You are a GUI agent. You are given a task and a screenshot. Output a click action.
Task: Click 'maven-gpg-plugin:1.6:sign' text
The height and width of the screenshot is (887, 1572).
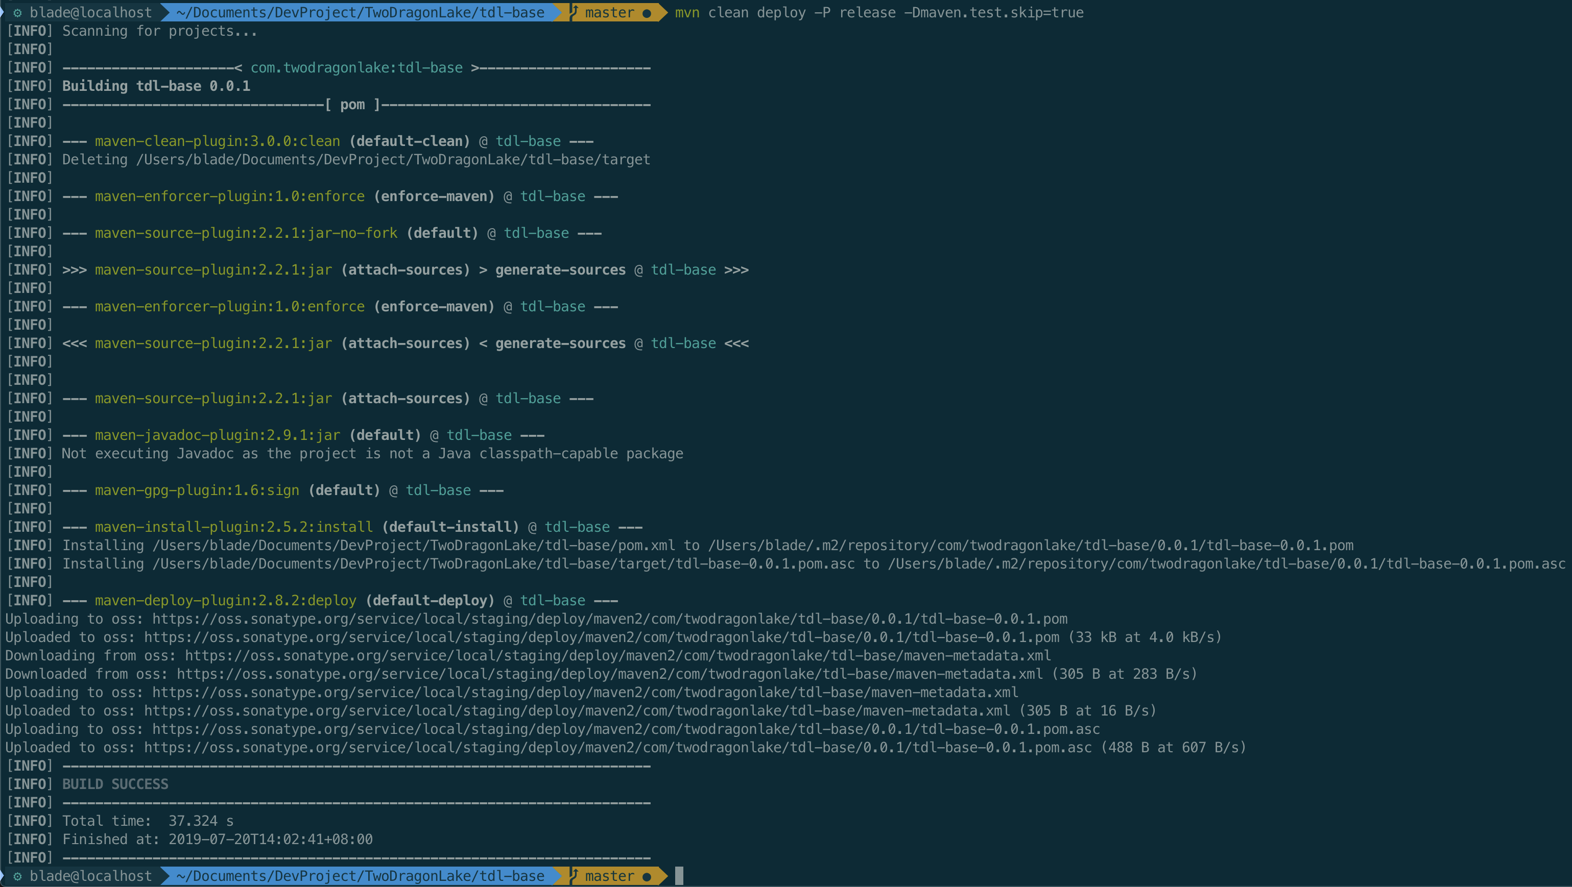[197, 490]
